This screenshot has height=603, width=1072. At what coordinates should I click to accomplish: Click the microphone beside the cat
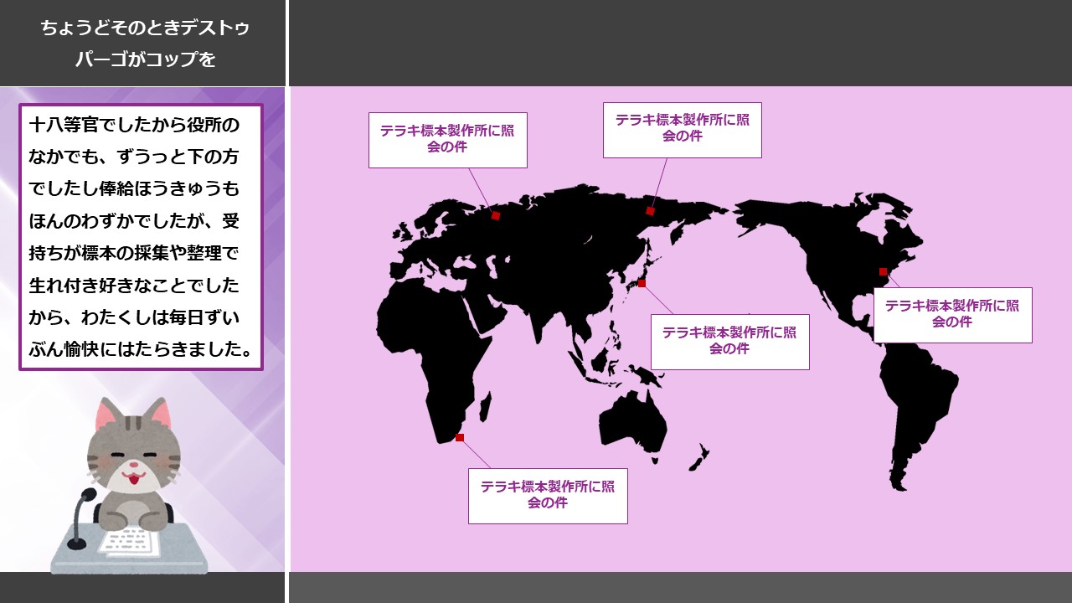(x=82, y=519)
